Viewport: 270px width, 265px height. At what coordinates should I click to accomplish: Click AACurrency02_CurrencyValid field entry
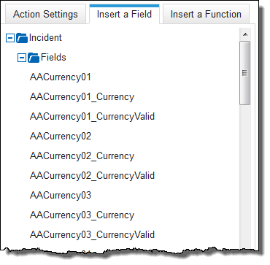coord(92,176)
